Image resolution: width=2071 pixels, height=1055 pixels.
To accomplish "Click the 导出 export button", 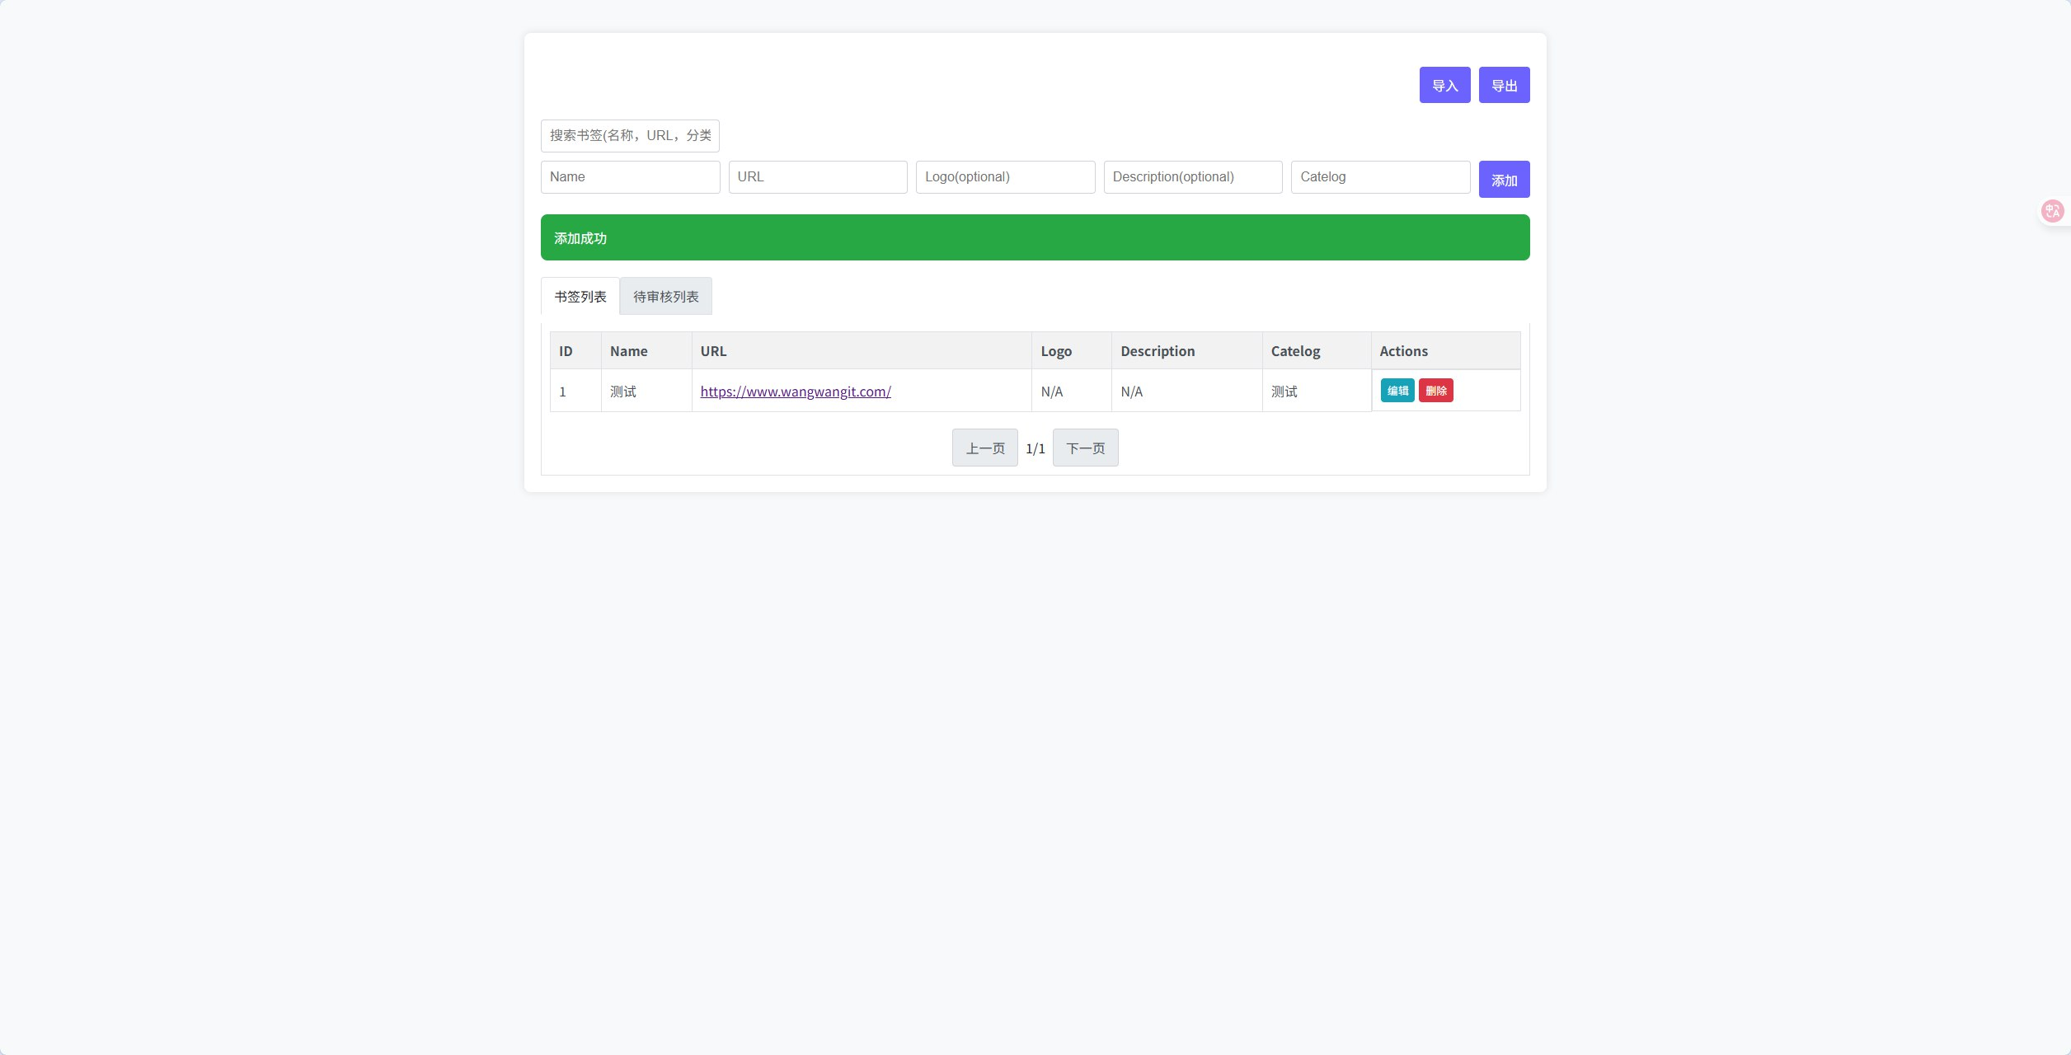I will 1504,85.
